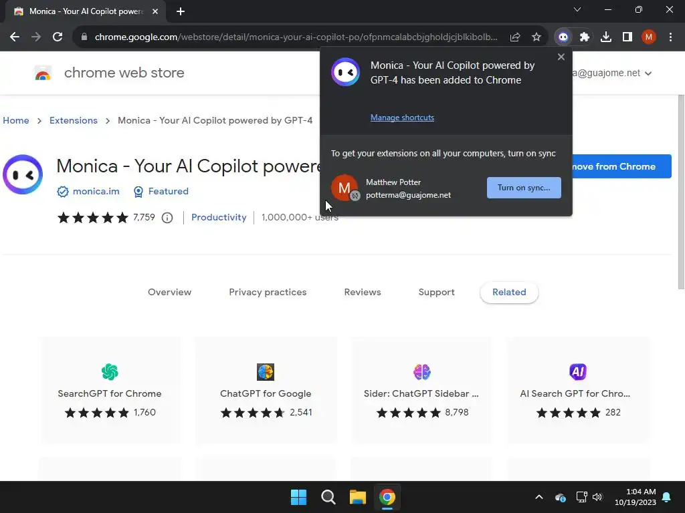The image size is (685, 513).
Task: Click the verified badge next to monica.im
Action: coord(63,192)
